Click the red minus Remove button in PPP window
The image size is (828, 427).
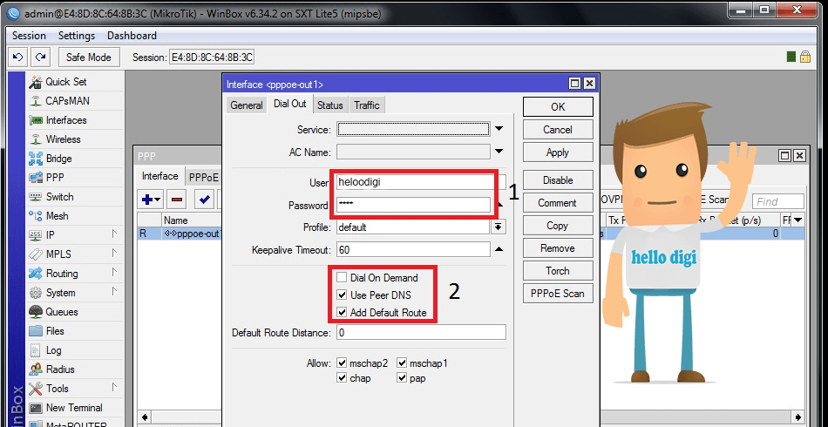click(177, 200)
